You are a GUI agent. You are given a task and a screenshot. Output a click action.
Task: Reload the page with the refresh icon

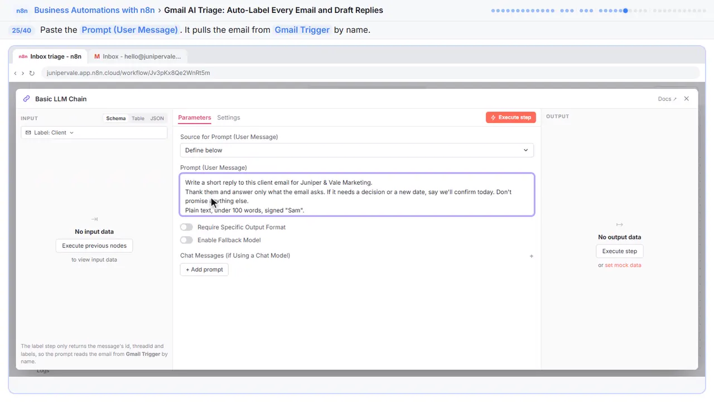click(32, 73)
